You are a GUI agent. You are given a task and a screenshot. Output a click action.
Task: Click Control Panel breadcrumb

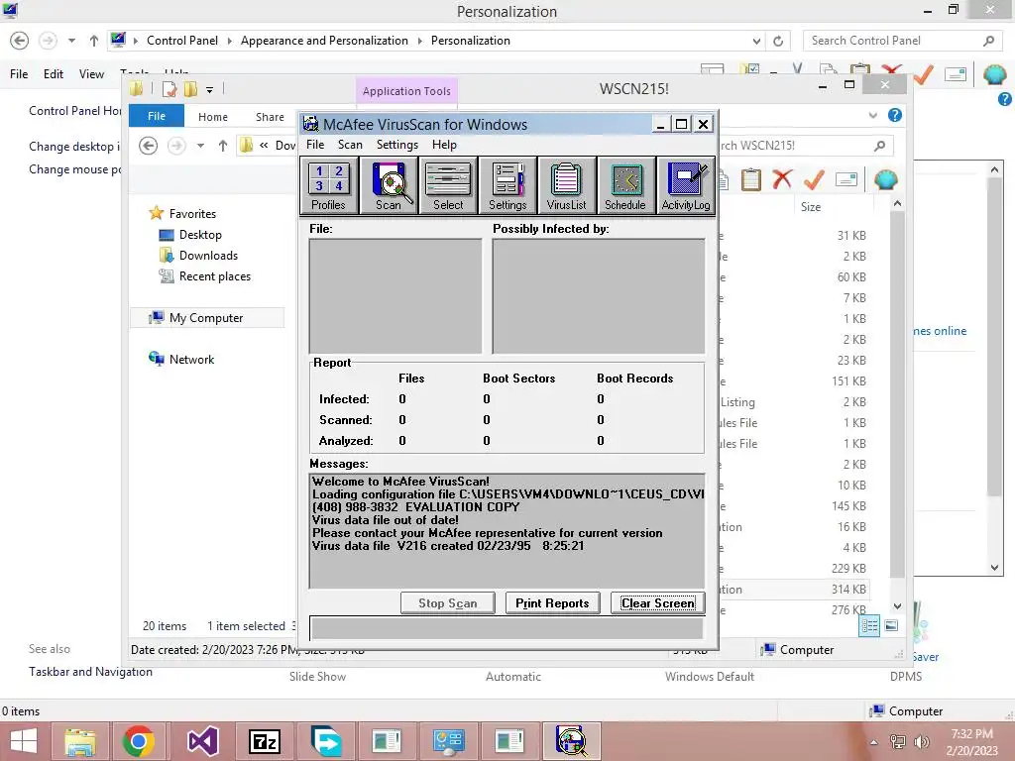182,40
